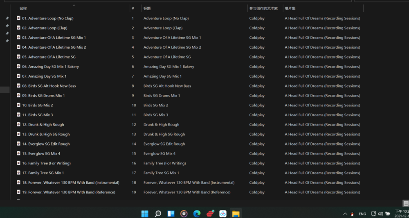Image resolution: width=409 pixels, height=218 pixels.
Task: Select 18. Forever, Whatever (Instrumental) file
Action: click(x=71, y=182)
